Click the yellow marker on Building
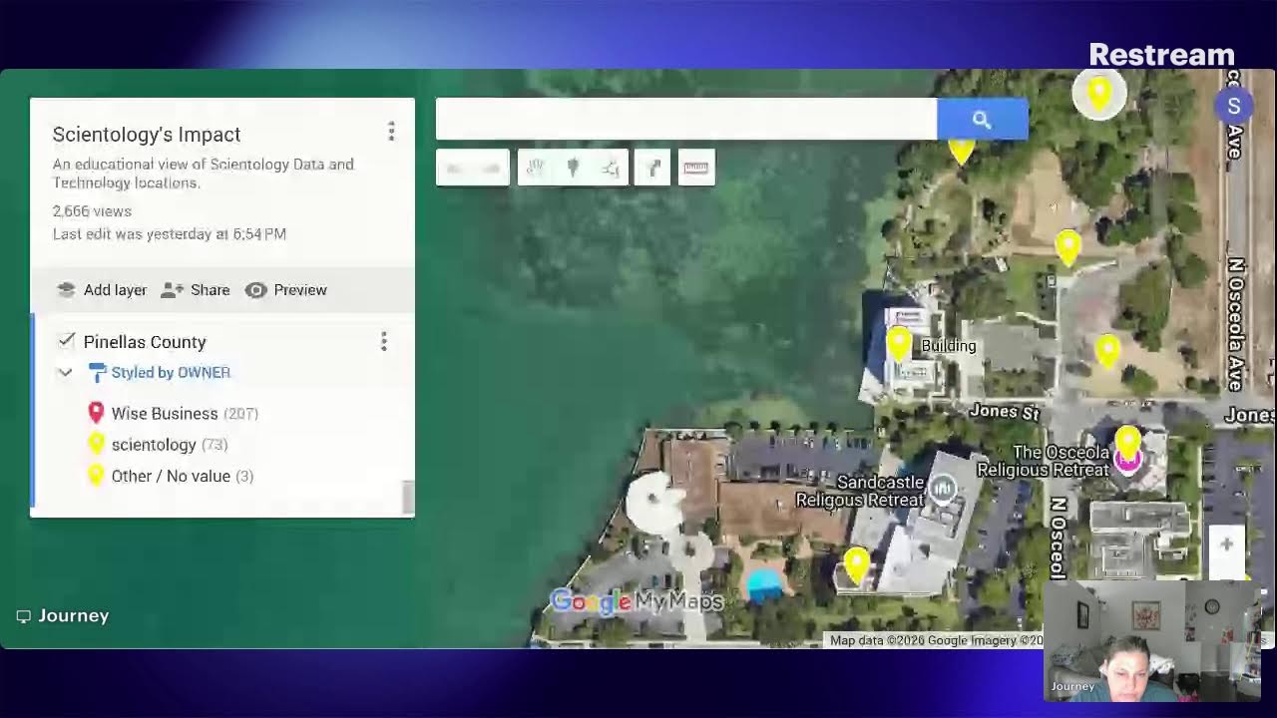The height and width of the screenshot is (718, 1277). 898,345
